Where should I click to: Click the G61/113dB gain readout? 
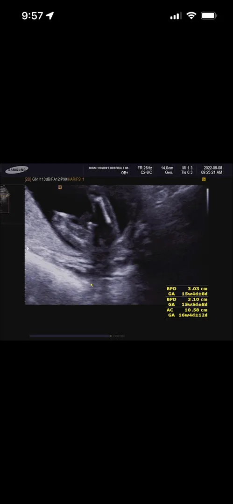point(41,179)
